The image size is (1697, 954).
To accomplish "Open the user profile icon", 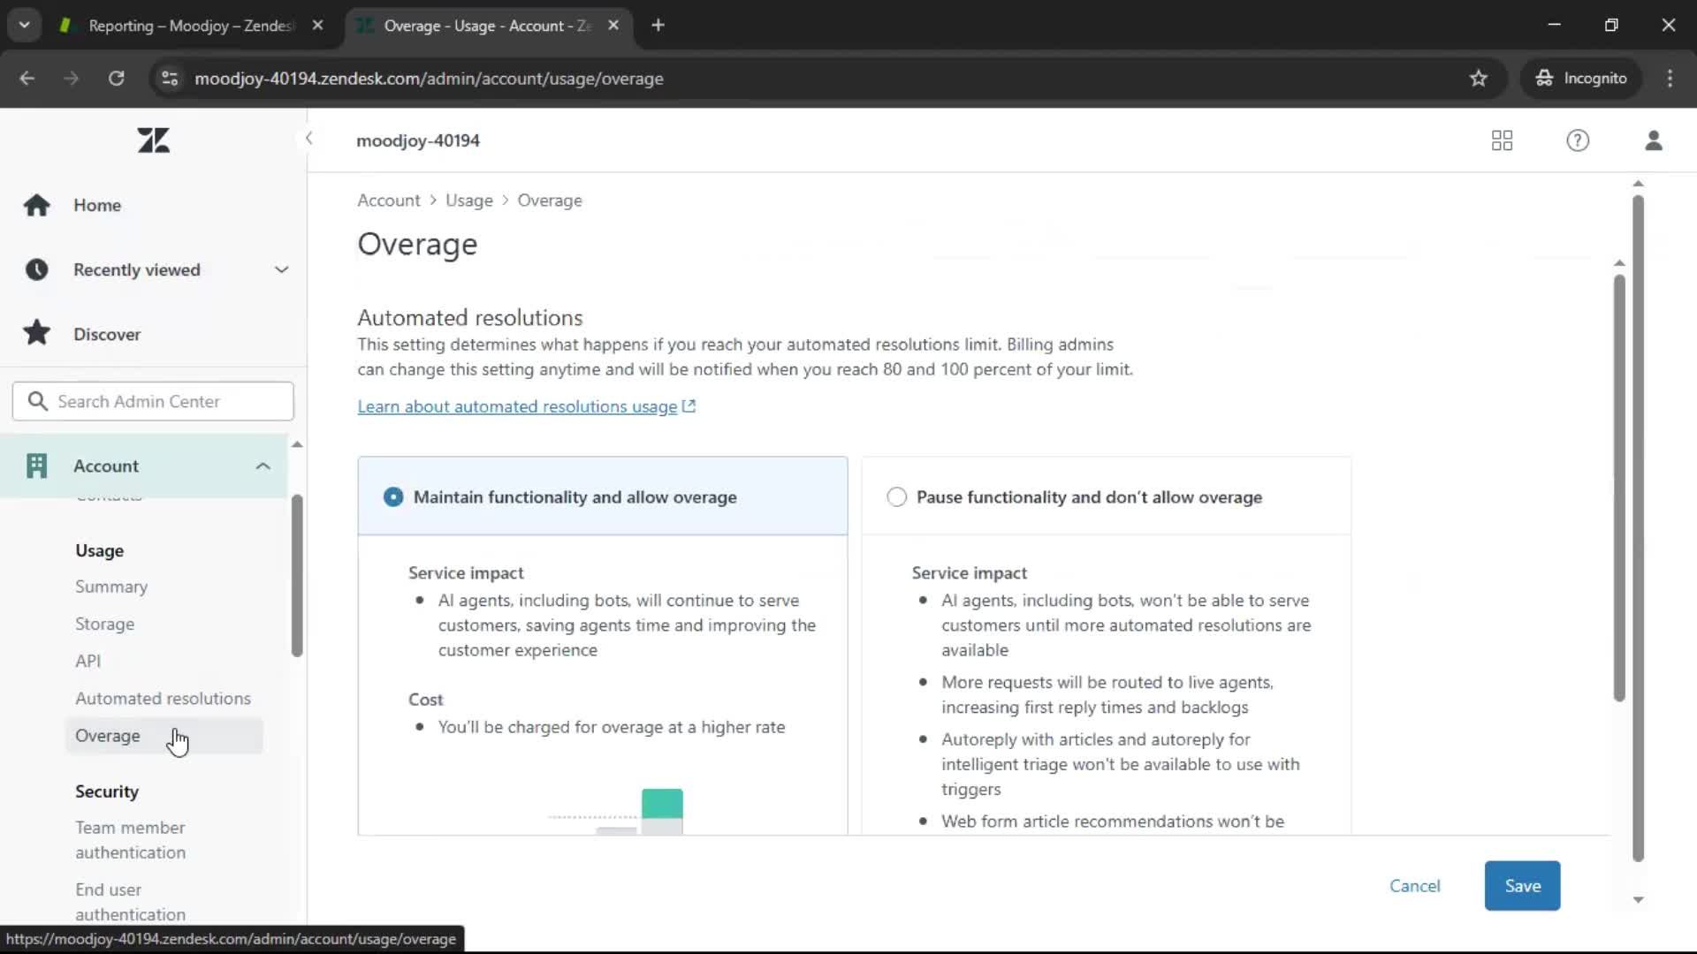I will (1654, 140).
